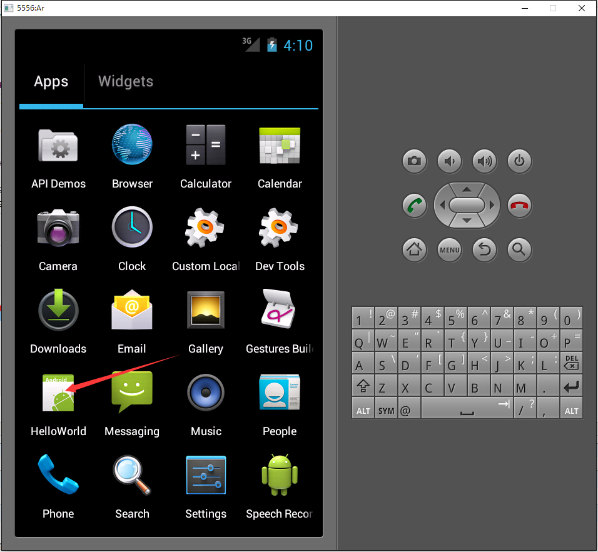Image resolution: width=598 pixels, height=552 pixels.
Task: Click the emulator power button
Action: click(x=519, y=161)
